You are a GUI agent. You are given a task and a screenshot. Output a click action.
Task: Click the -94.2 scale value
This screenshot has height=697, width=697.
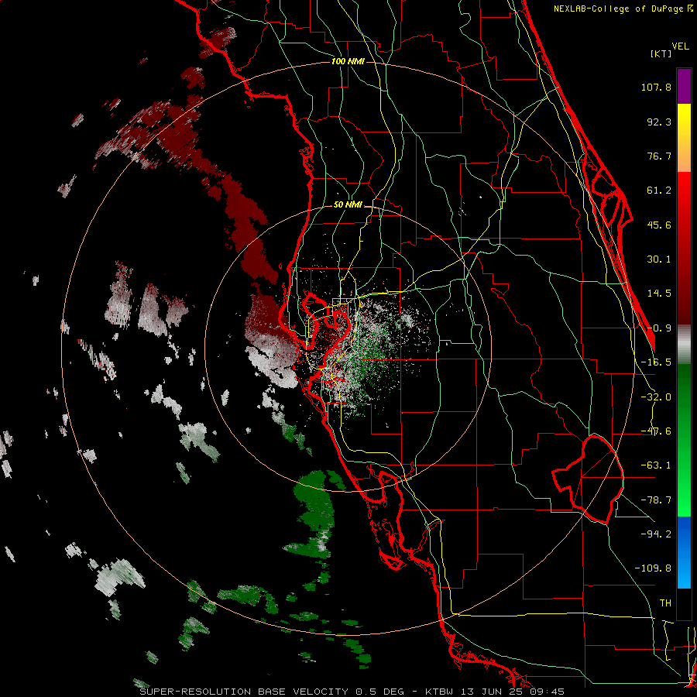(656, 534)
